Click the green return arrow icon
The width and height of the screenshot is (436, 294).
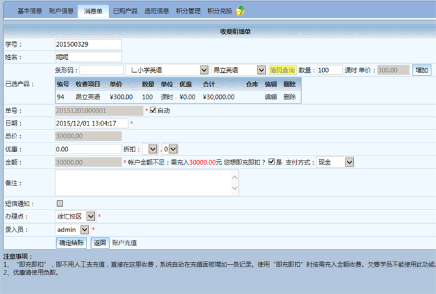click(x=241, y=10)
